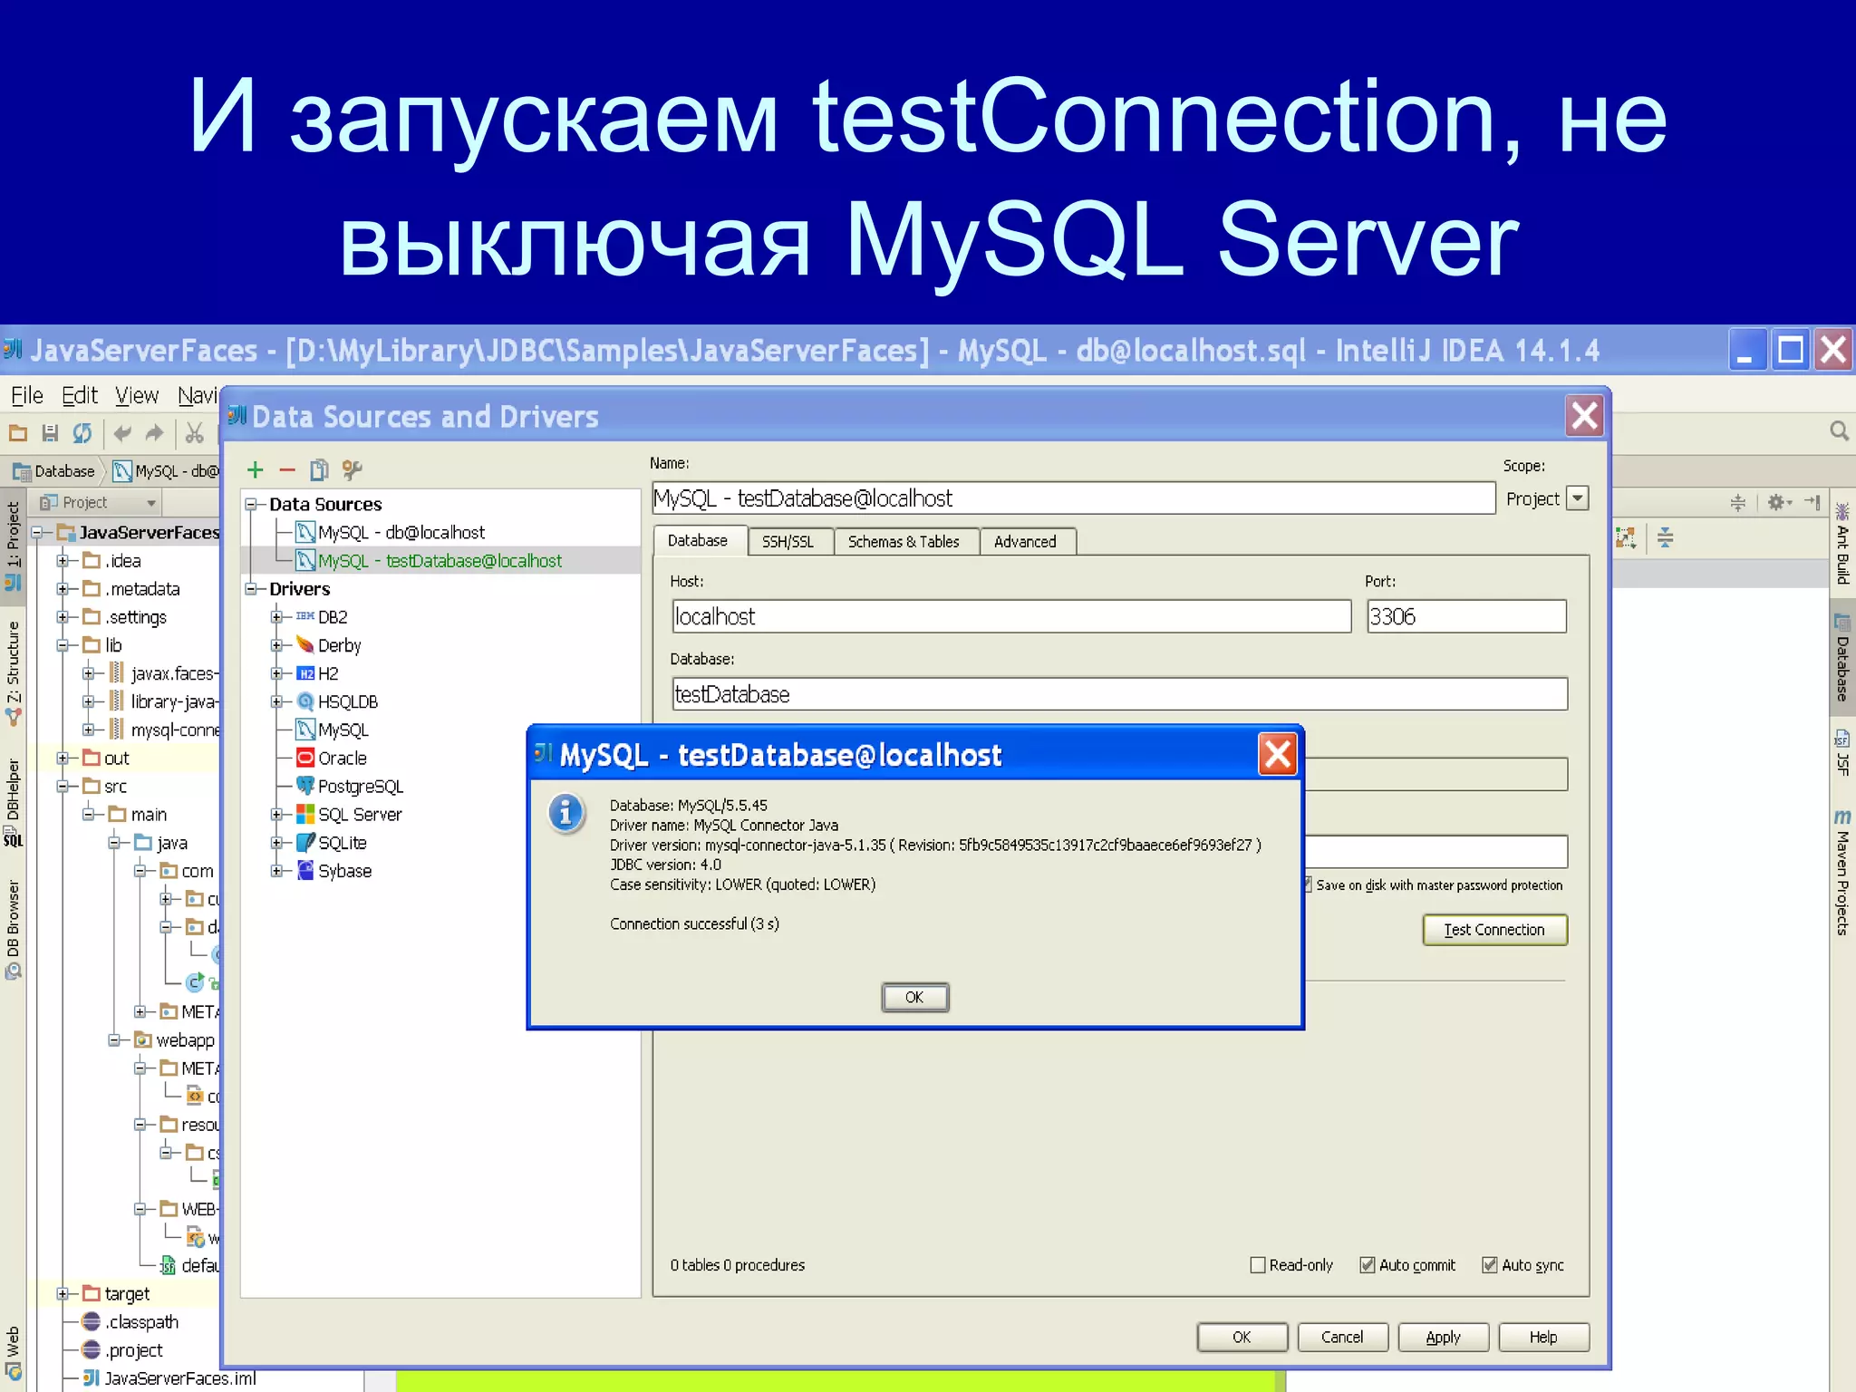1856x1392 pixels.
Task: Select MySQL - db@localhost data source
Action: click(391, 533)
